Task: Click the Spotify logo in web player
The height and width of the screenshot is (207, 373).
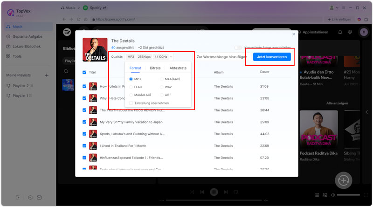Action: click(67, 32)
